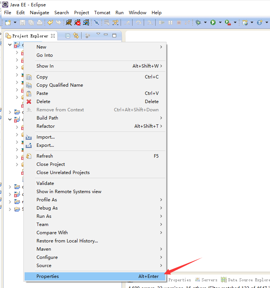Click the New wizard toolbar icon
Viewport: 270px width, 288px height.
click(x=8, y=22)
